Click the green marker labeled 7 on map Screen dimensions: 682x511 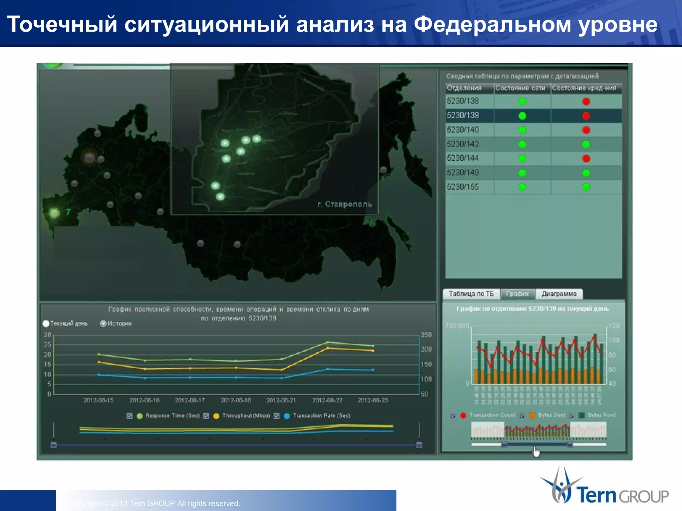[x=54, y=213]
